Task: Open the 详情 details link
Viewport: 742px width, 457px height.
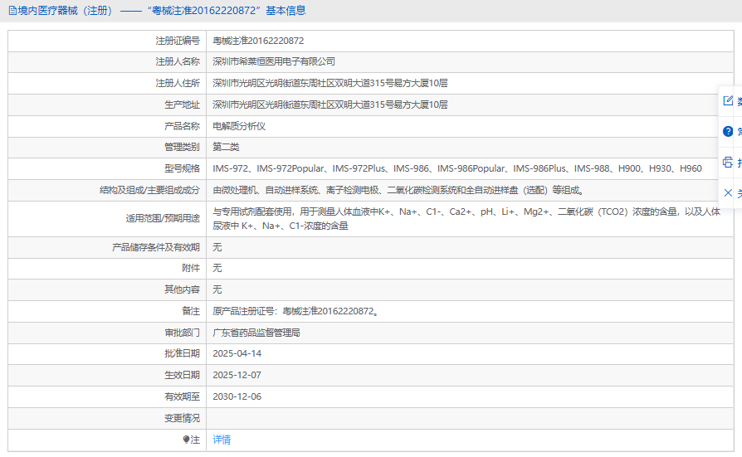Action: [x=222, y=440]
